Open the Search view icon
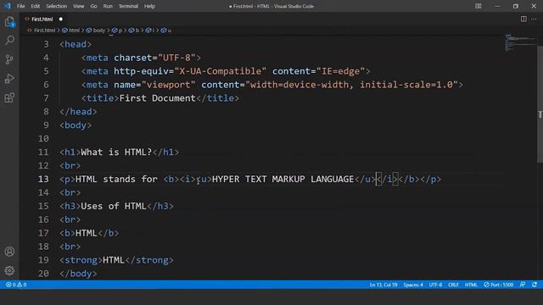The image size is (543, 305). 9,41
